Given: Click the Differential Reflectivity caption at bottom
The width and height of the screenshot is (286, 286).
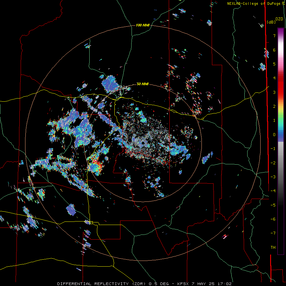Looking at the screenshot, I should (x=145, y=284).
